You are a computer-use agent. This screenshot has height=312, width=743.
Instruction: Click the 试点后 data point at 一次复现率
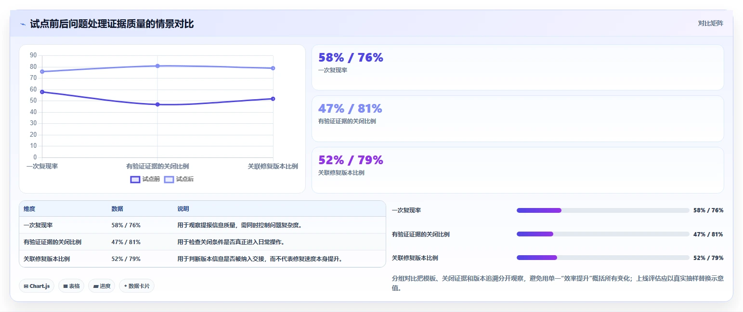[42, 71]
